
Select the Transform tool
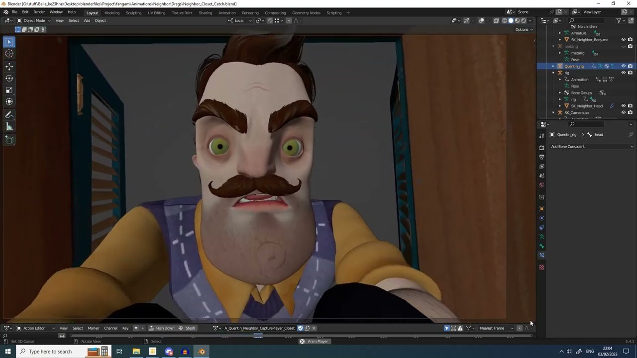coord(9,101)
